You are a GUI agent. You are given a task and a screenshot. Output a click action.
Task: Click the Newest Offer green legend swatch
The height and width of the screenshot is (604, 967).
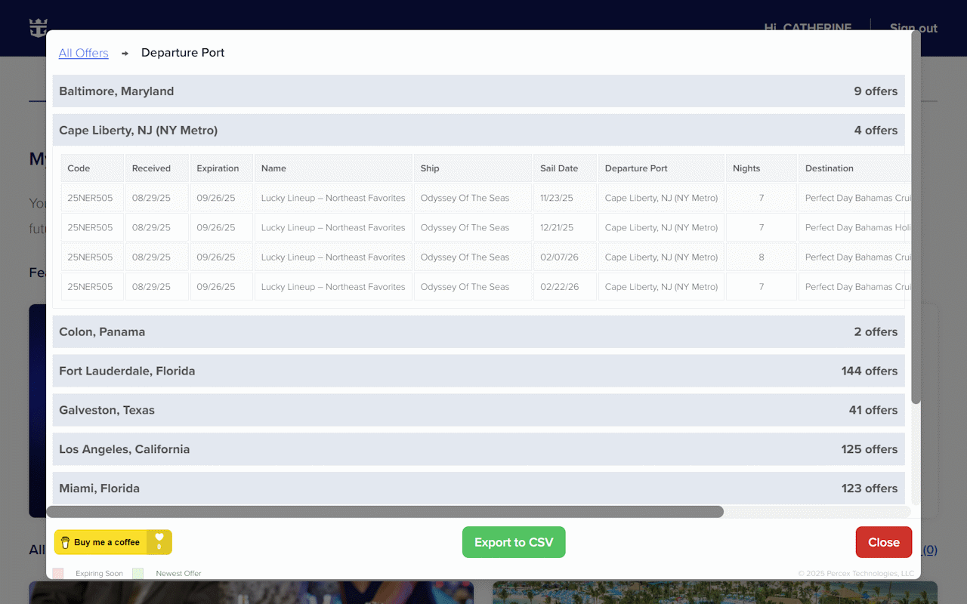pyautogui.click(x=137, y=574)
